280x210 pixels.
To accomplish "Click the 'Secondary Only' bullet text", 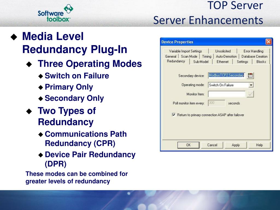I will (74, 98).
